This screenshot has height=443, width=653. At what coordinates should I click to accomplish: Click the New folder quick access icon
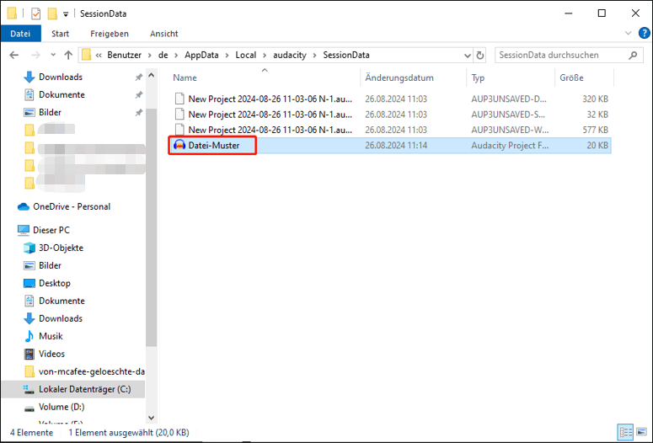click(52, 13)
